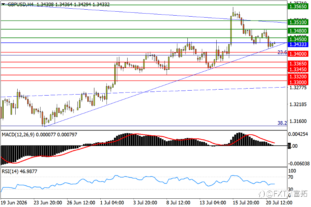This screenshot has width=311, height=207.
Task: Click the 1.31600 price scale value
Action: (298, 121)
